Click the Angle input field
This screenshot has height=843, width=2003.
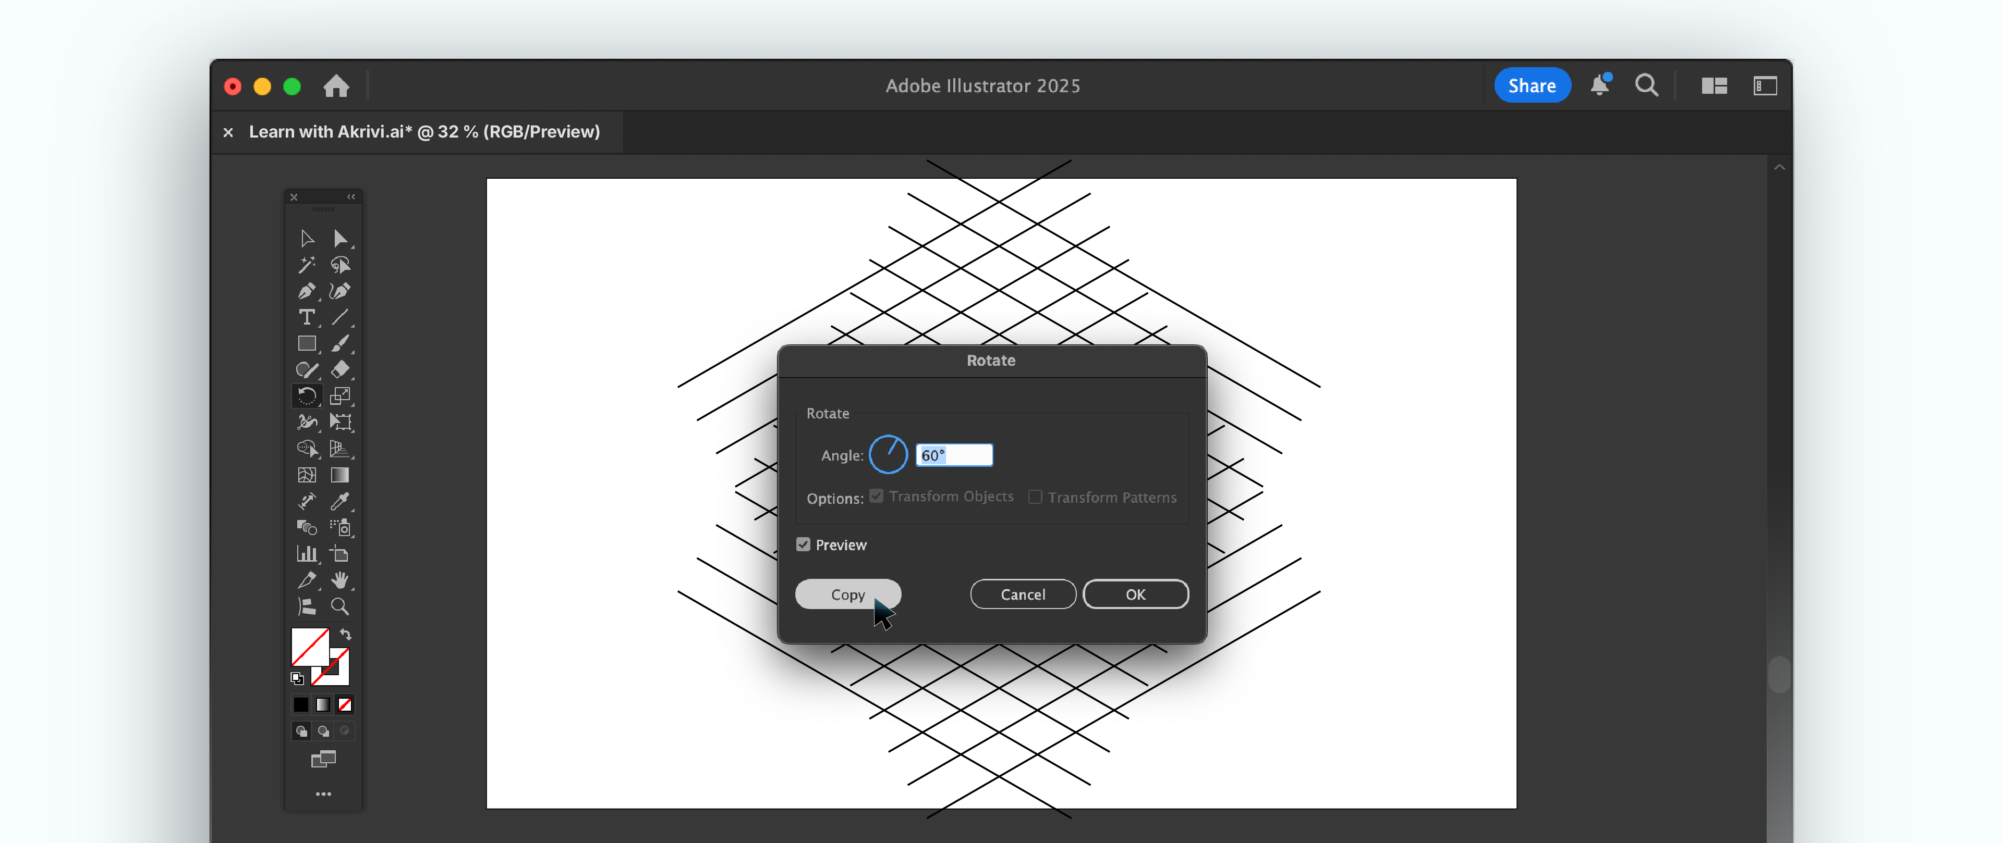click(954, 455)
